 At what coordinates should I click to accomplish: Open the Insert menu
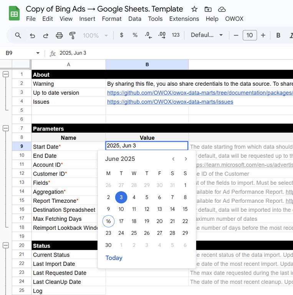point(87,19)
